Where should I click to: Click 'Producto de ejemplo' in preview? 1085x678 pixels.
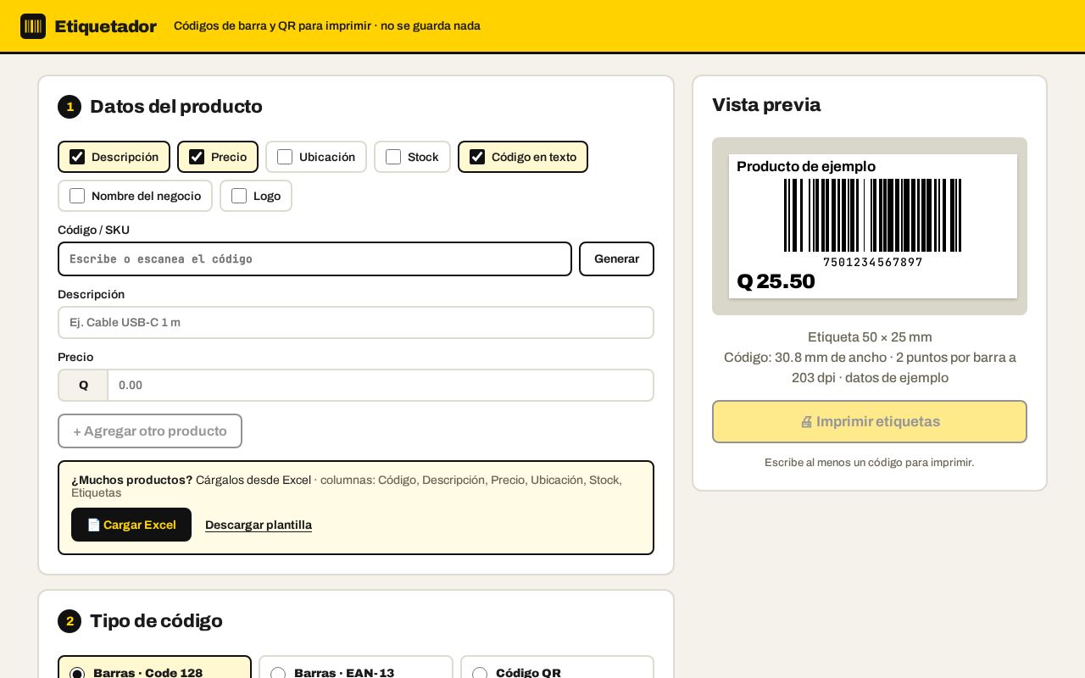tap(806, 166)
